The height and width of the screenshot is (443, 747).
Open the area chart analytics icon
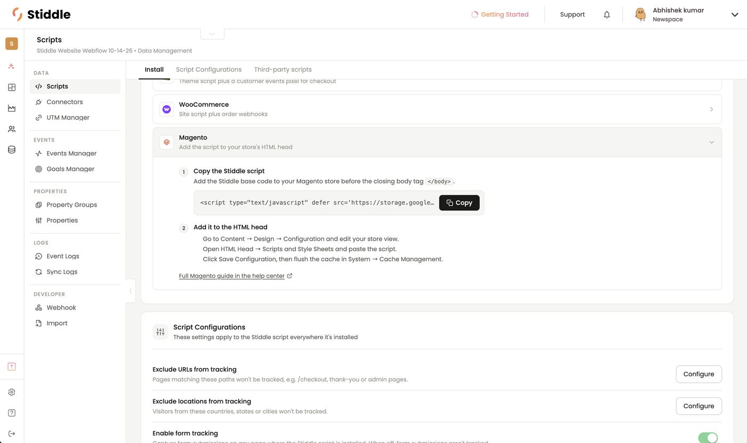[12, 108]
